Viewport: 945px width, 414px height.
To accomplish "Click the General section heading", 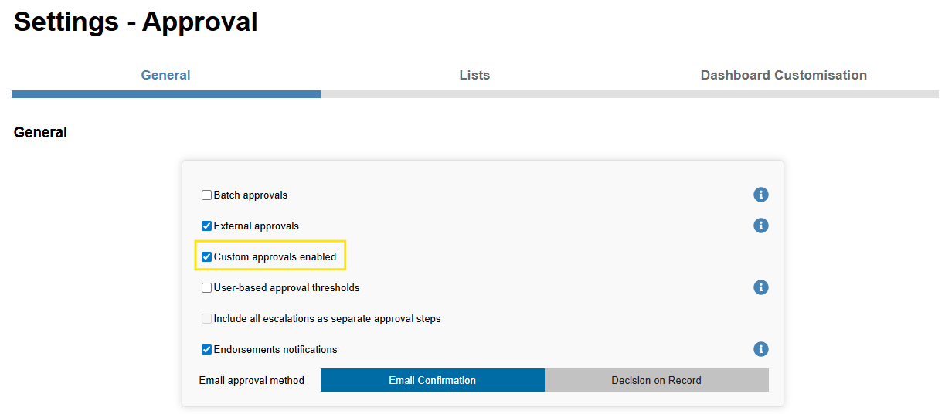I will [40, 133].
